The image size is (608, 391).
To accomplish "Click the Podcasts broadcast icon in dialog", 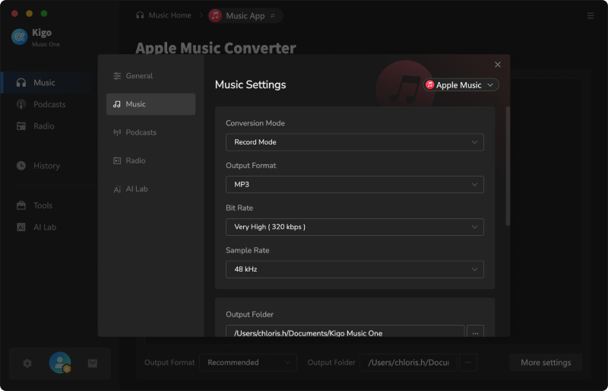I will coord(117,132).
